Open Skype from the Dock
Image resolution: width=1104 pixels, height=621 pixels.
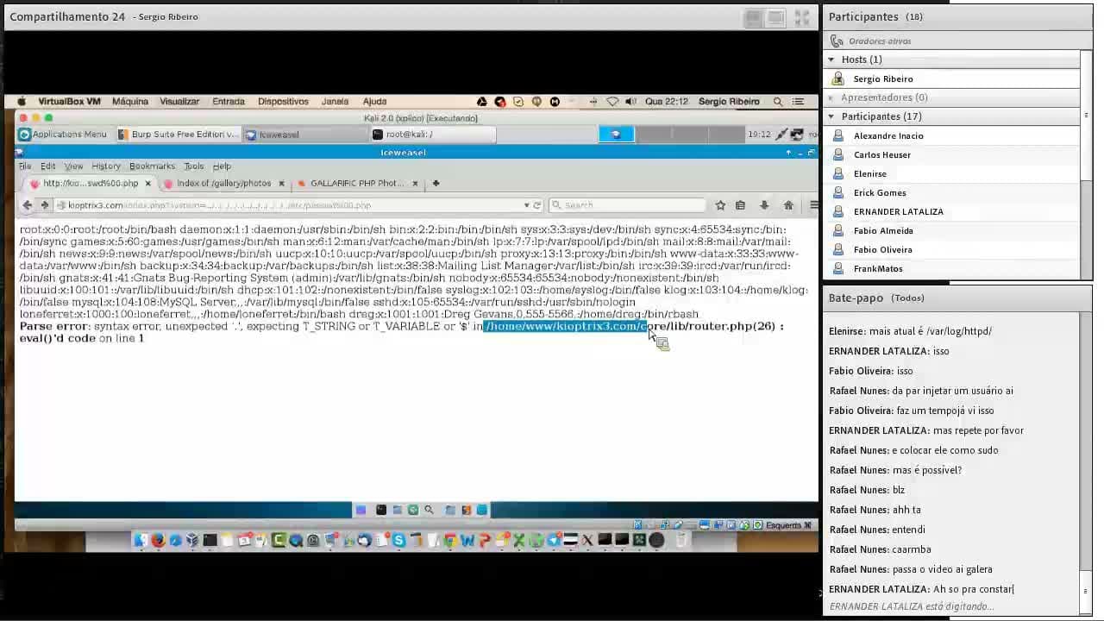[398, 541]
